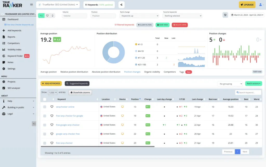The height and width of the screenshot is (167, 266).
Task: Select the ALL devices toggle
Action: tap(41, 16)
